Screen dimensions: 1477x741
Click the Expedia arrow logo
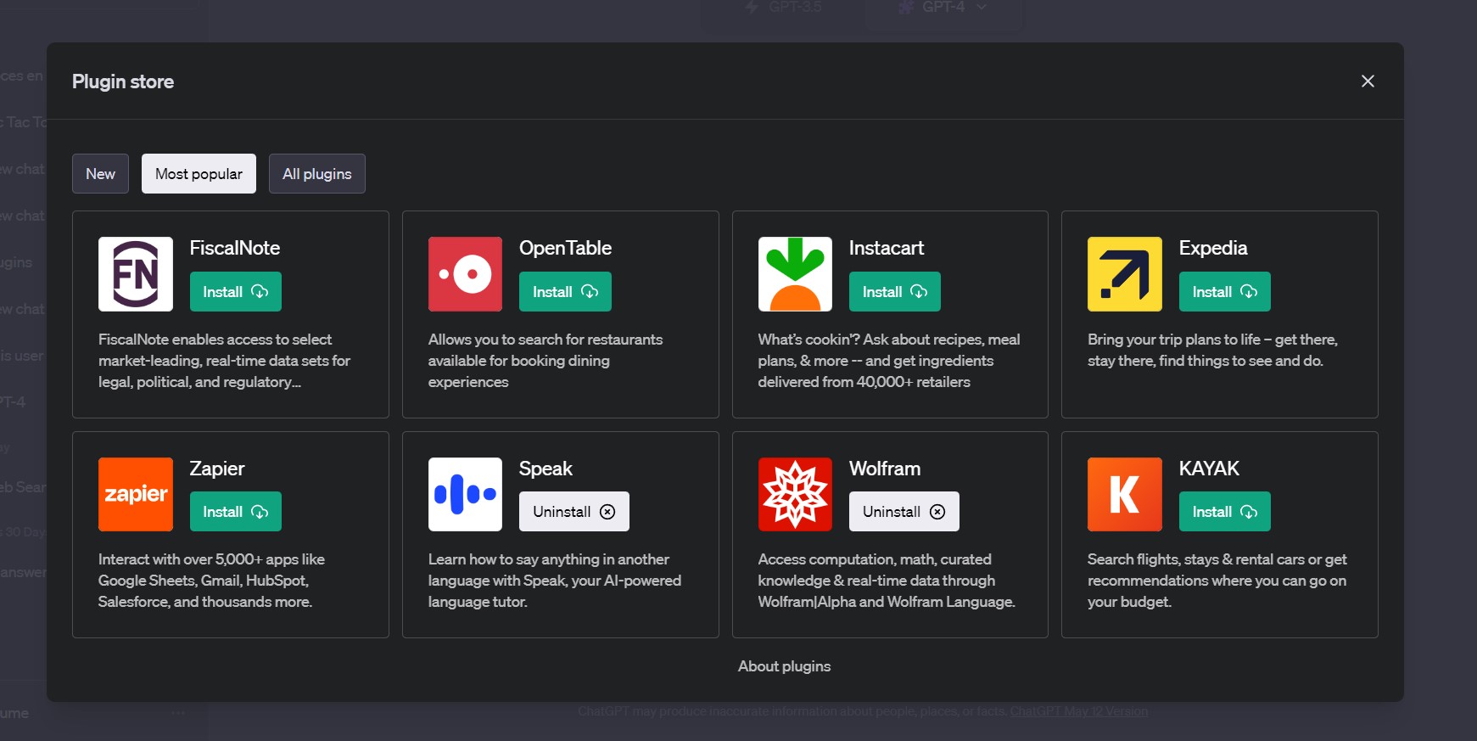point(1125,274)
